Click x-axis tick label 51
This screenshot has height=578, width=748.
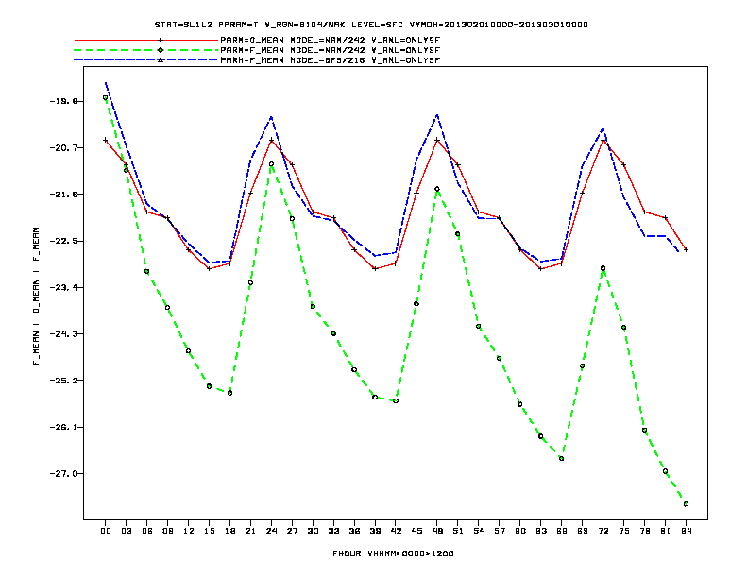458,531
